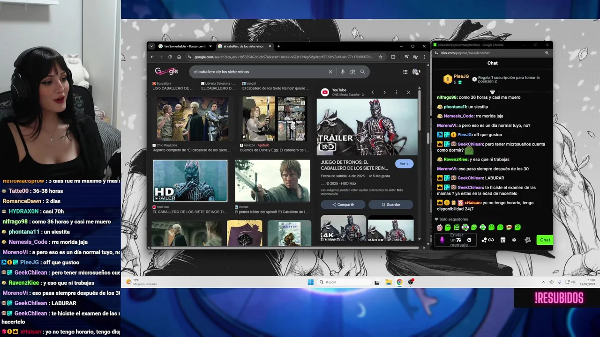Image resolution: width=600 pixels, height=337 pixels.
Task: Click Nemesis_Code username in Kick chat
Action: click(x=459, y=116)
